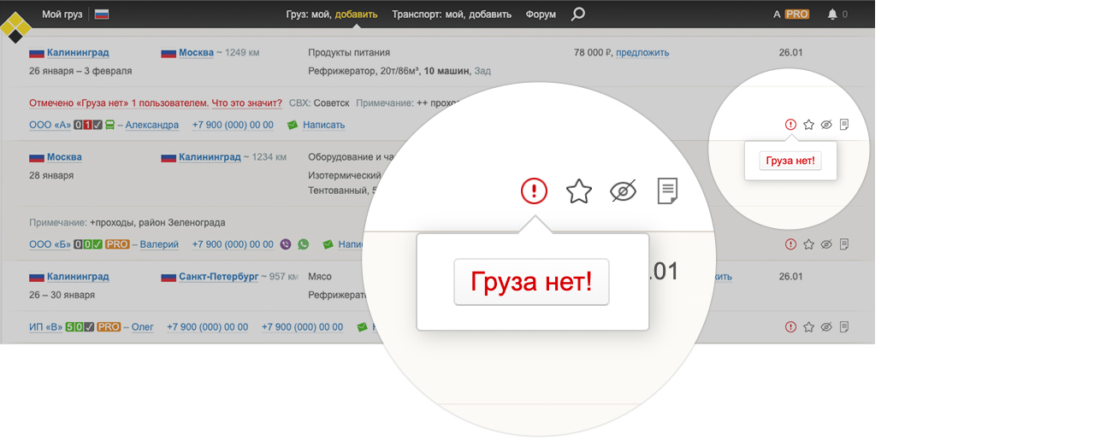Click «добавить» under Груз in header

coord(356,15)
